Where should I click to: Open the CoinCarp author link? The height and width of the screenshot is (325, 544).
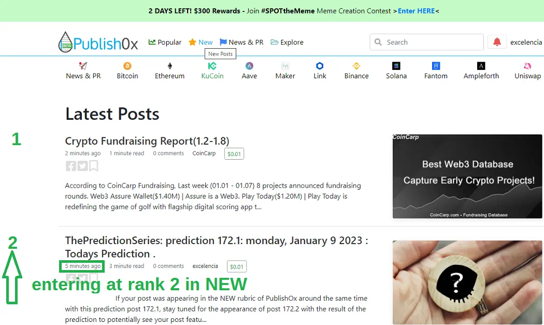[x=204, y=153]
